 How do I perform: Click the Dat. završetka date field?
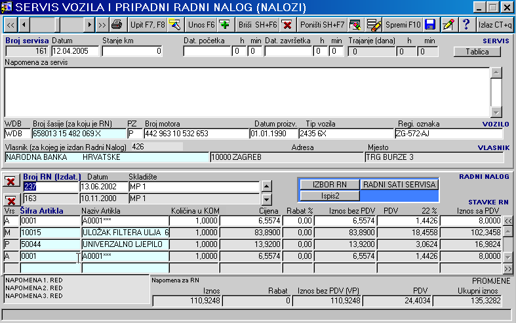click(x=288, y=51)
